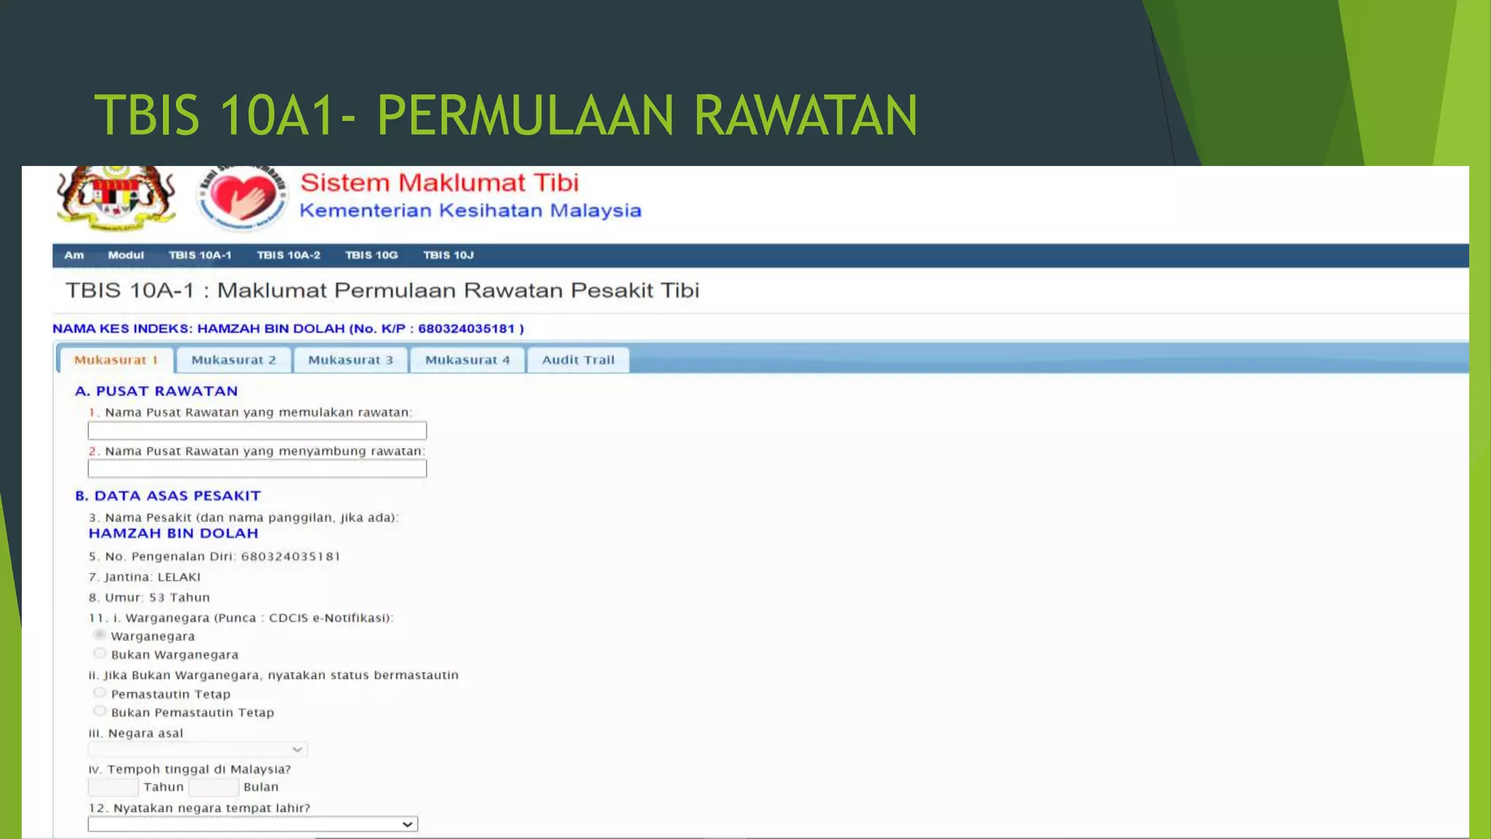This screenshot has height=839, width=1491.
Task: Open the TBIS 10A-2 menu
Action: click(x=288, y=255)
